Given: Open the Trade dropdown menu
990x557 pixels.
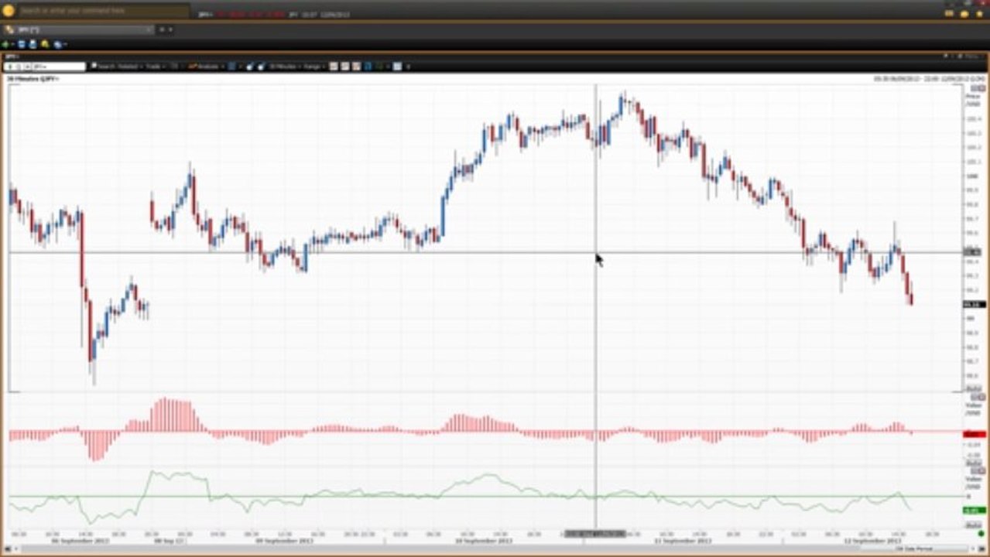Looking at the screenshot, I should coord(155,67).
